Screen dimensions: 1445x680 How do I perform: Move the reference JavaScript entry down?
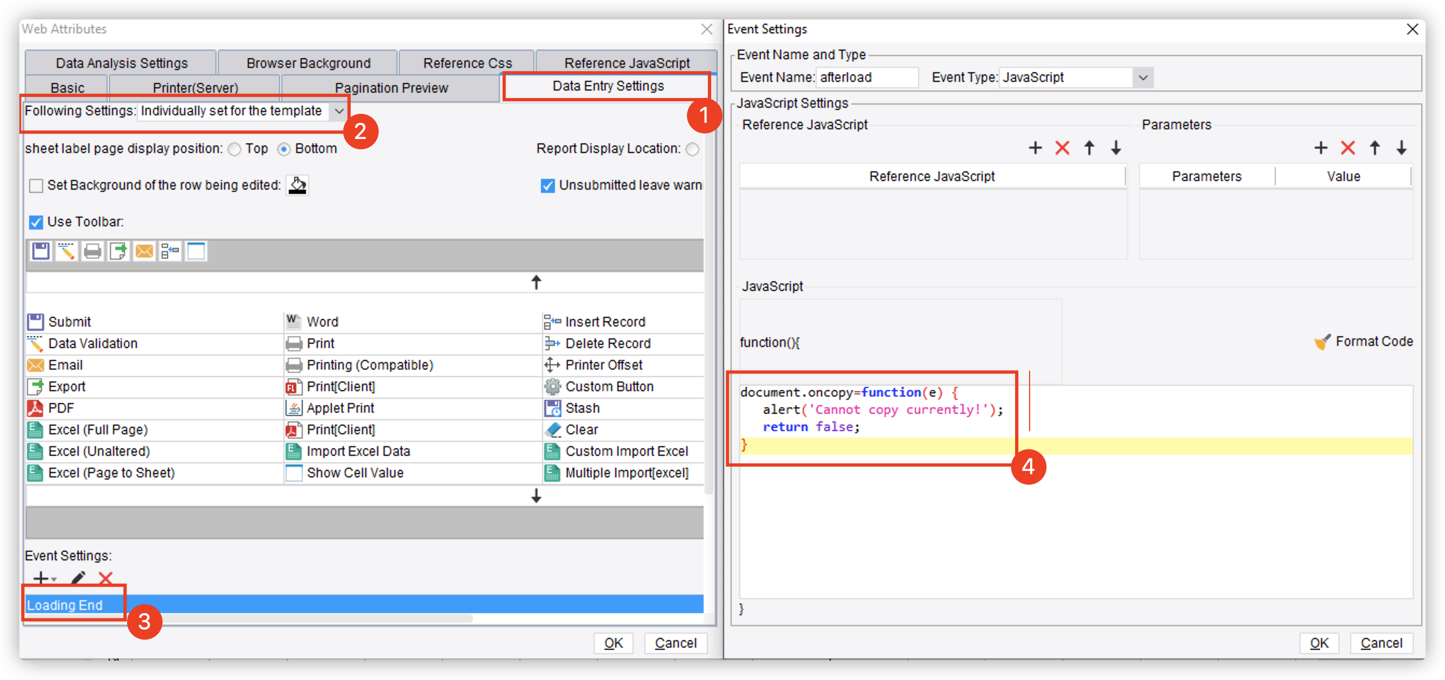[1116, 148]
